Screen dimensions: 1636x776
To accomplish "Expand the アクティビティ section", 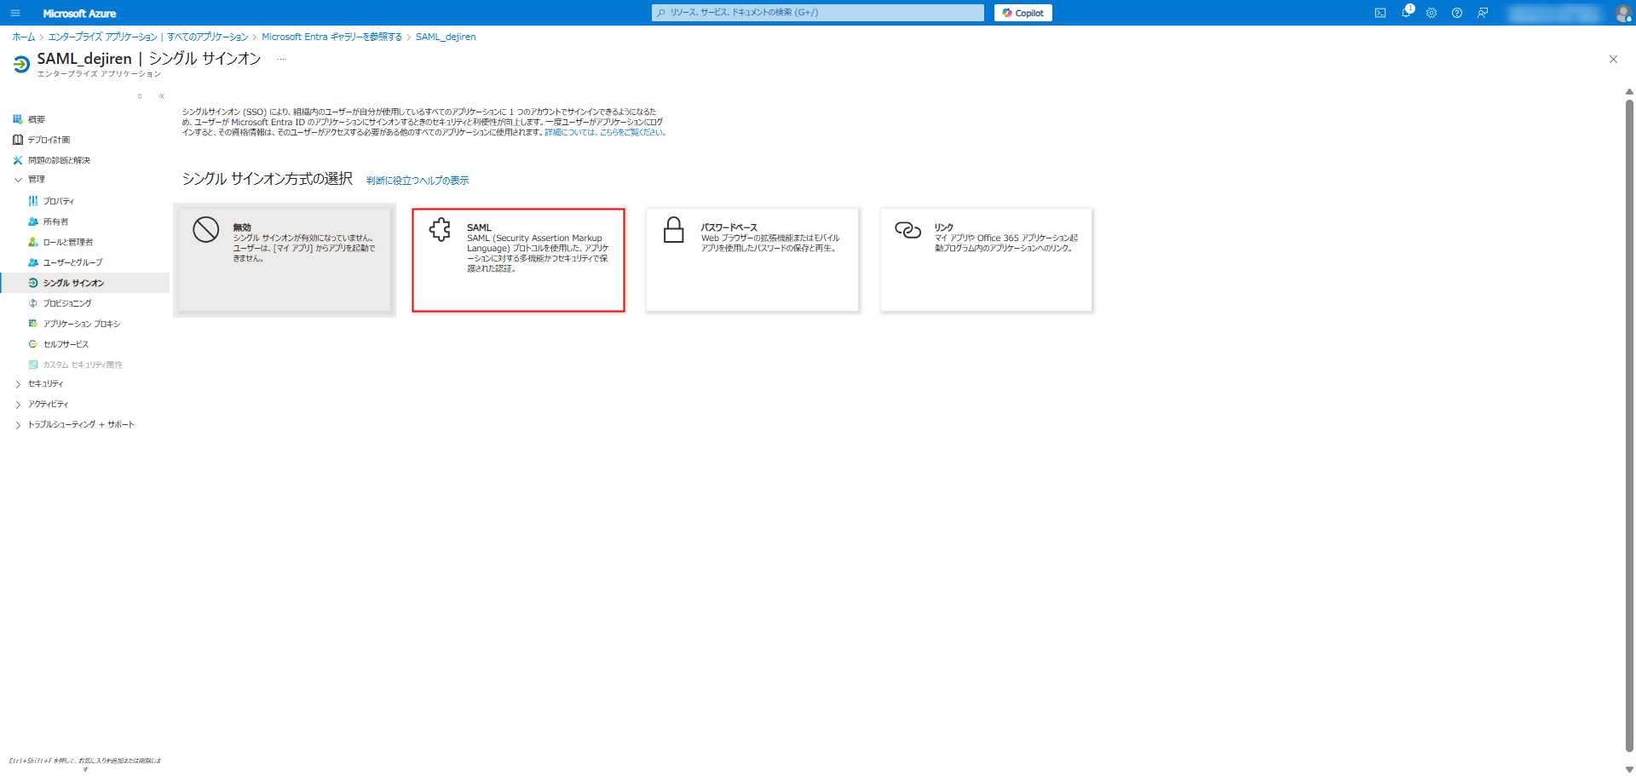I will (x=18, y=405).
